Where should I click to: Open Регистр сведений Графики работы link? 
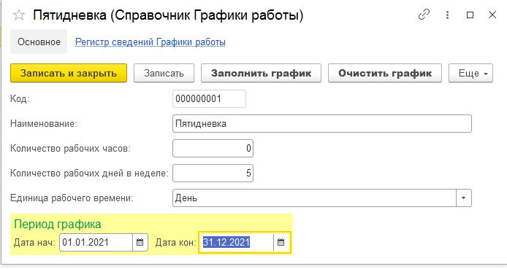(150, 42)
